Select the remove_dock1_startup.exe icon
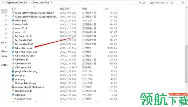Viewport: 188px width, 107px height. pyautogui.click(x=13, y=87)
